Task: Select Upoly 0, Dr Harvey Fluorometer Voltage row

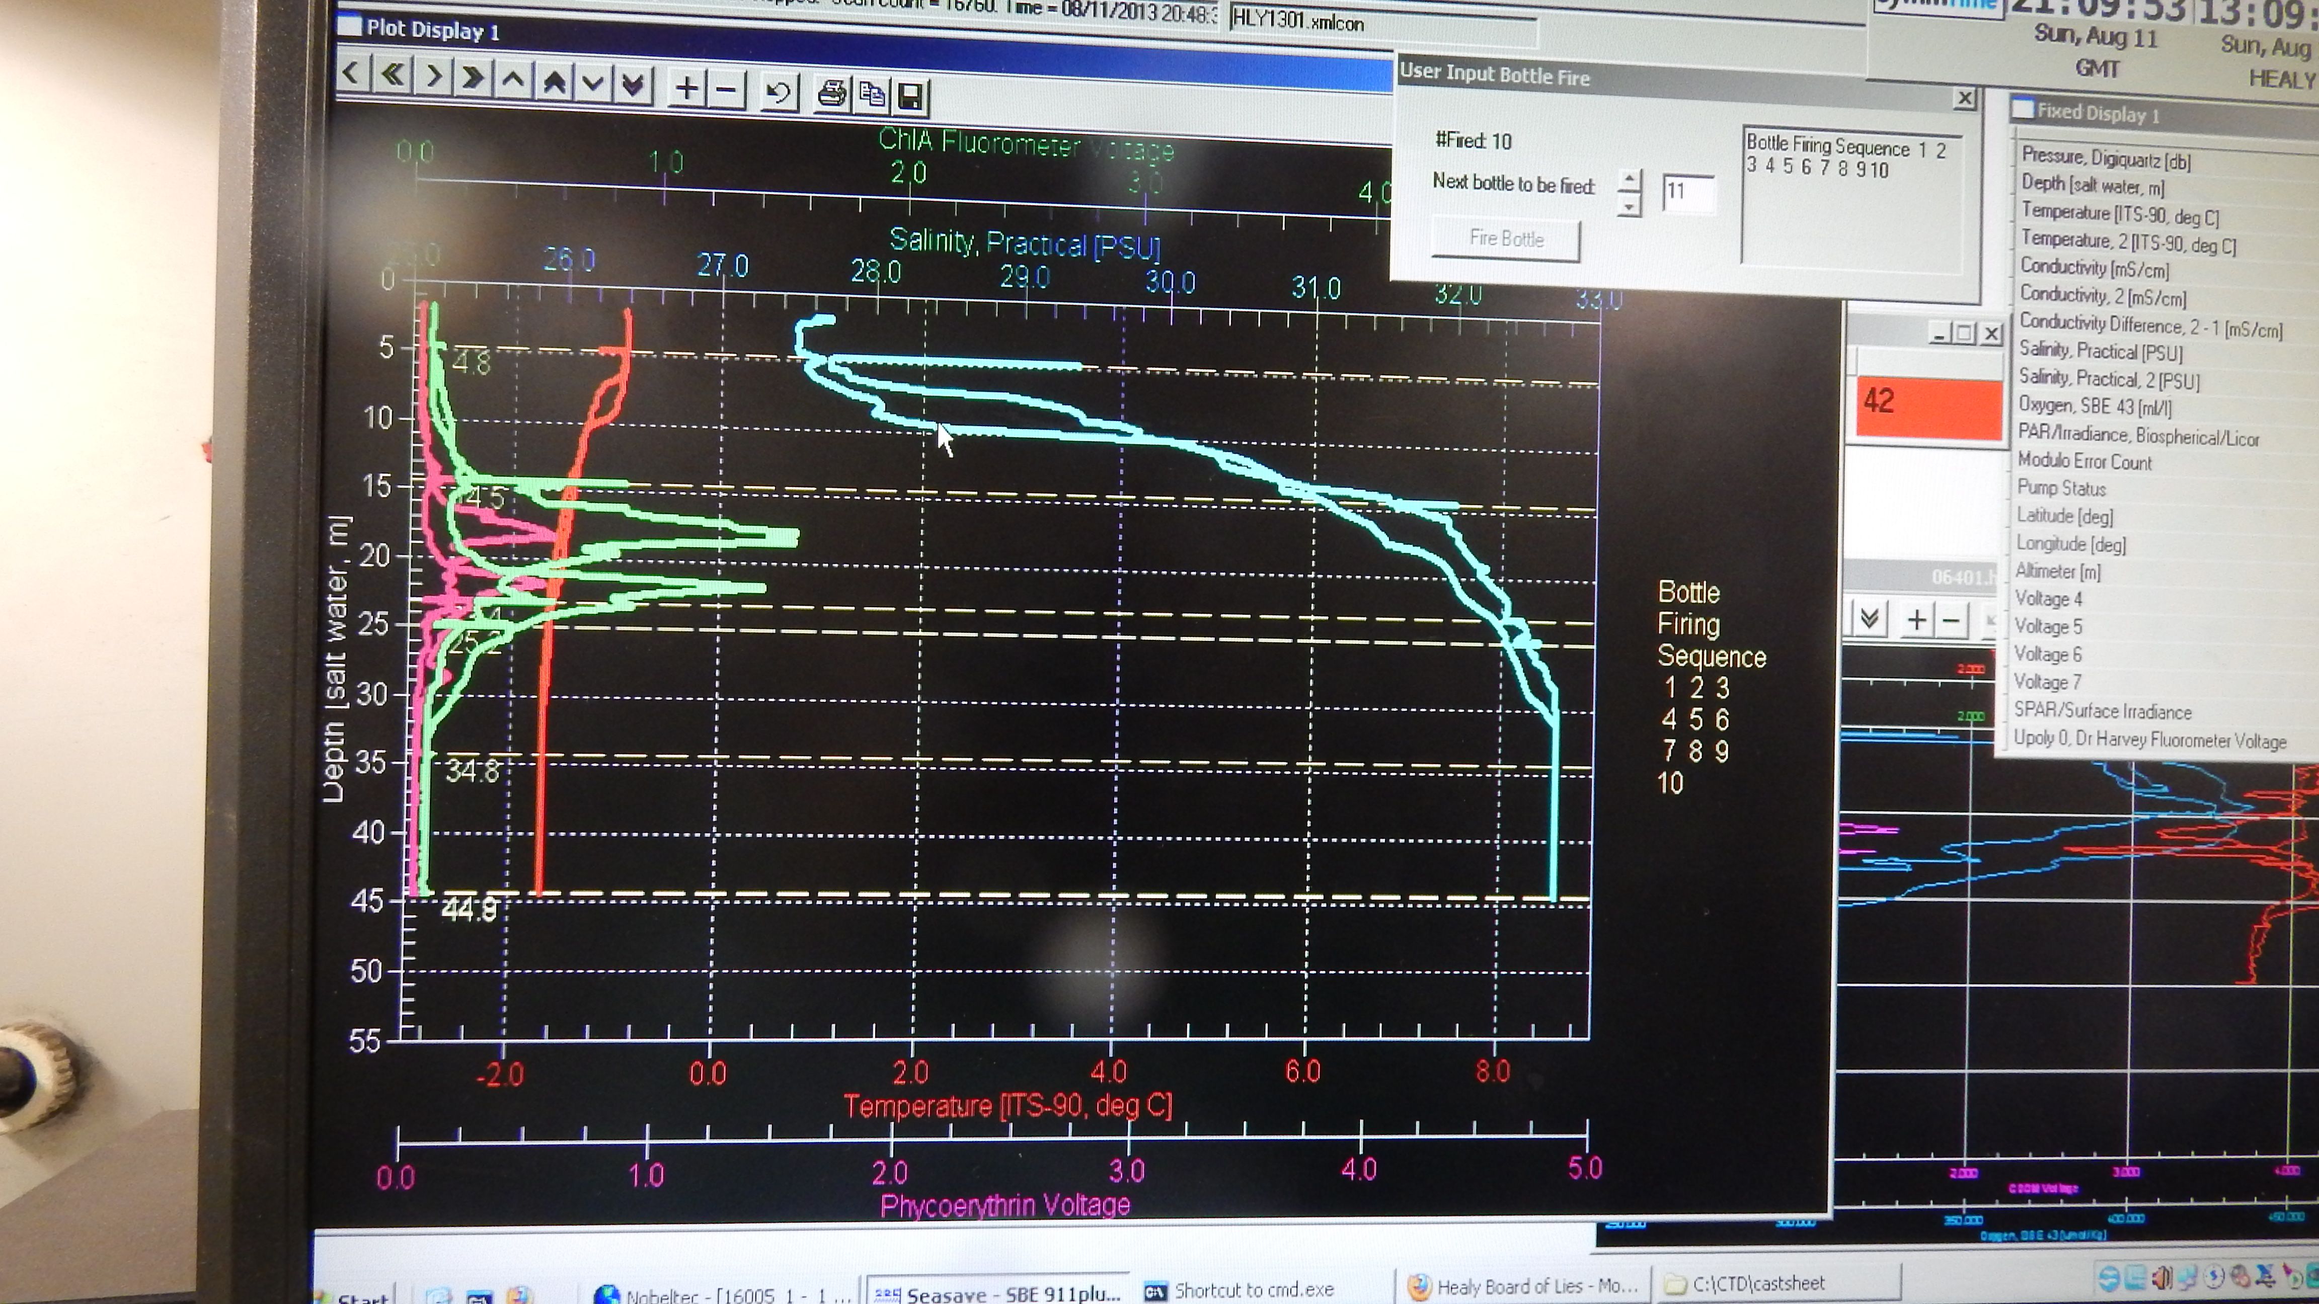Action: (2150, 740)
